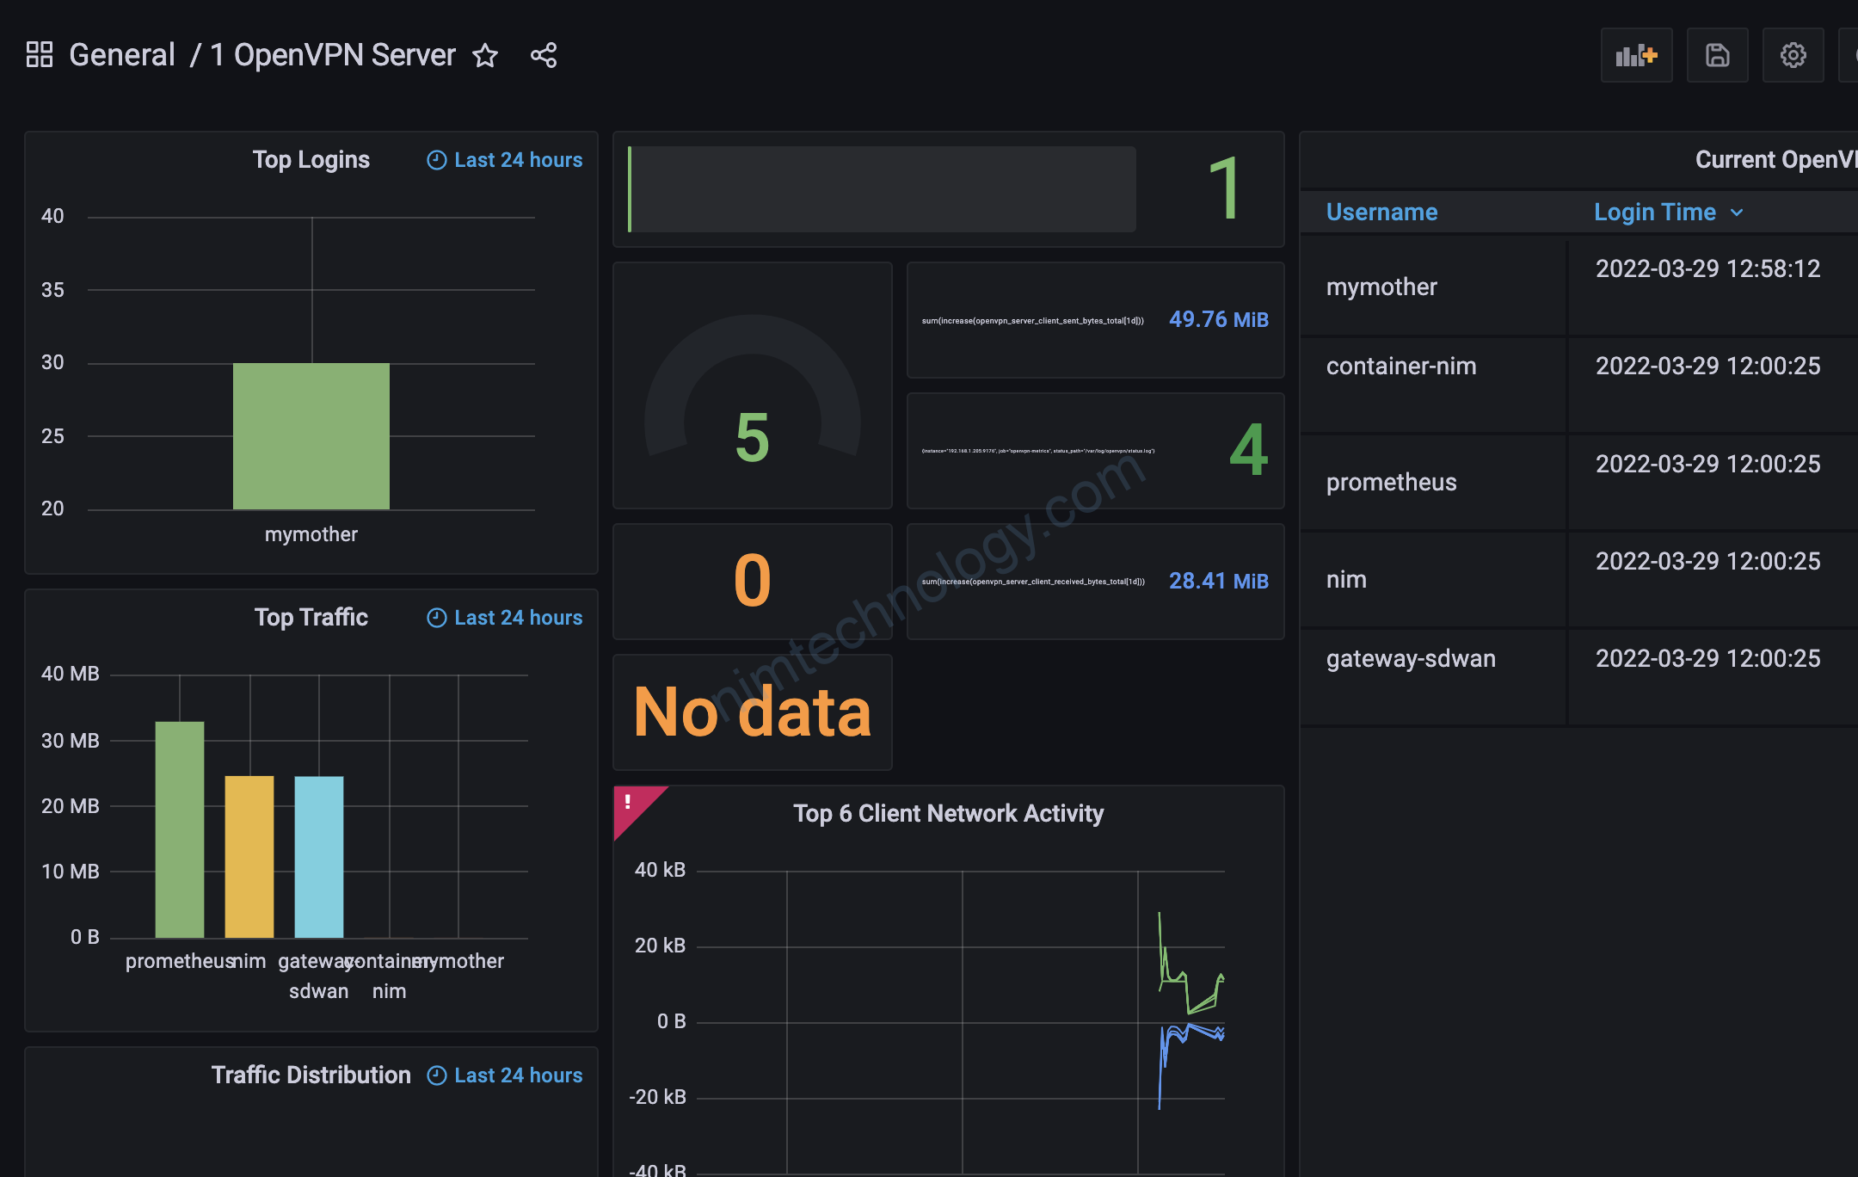The image size is (1858, 1177).
Task: Click the Username column header
Action: pyautogui.click(x=1381, y=213)
